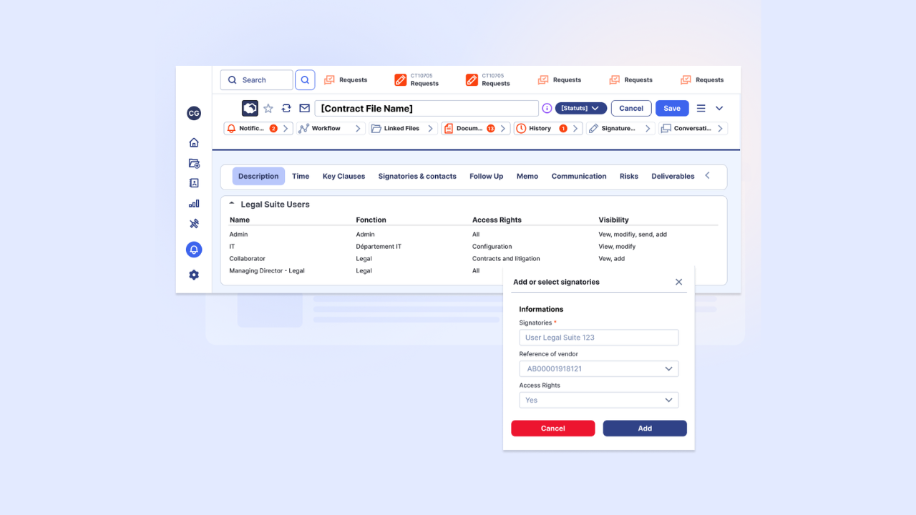Open the notifications bell in sidebar
Viewport: 916px width, 515px height.
tap(193, 250)
